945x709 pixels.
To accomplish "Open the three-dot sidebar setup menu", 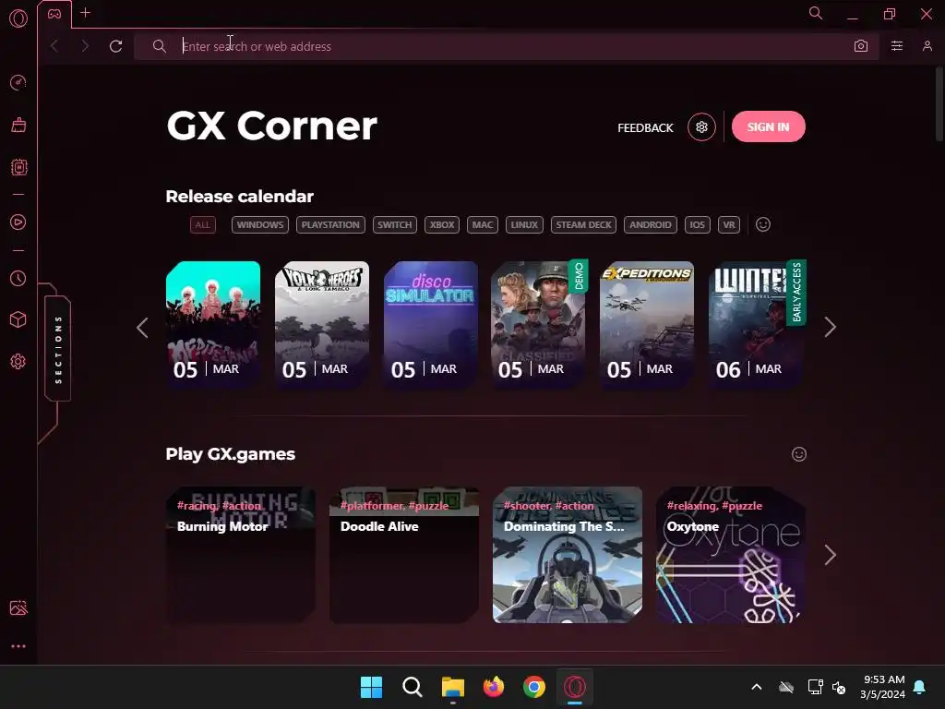I will coord(18,646).
